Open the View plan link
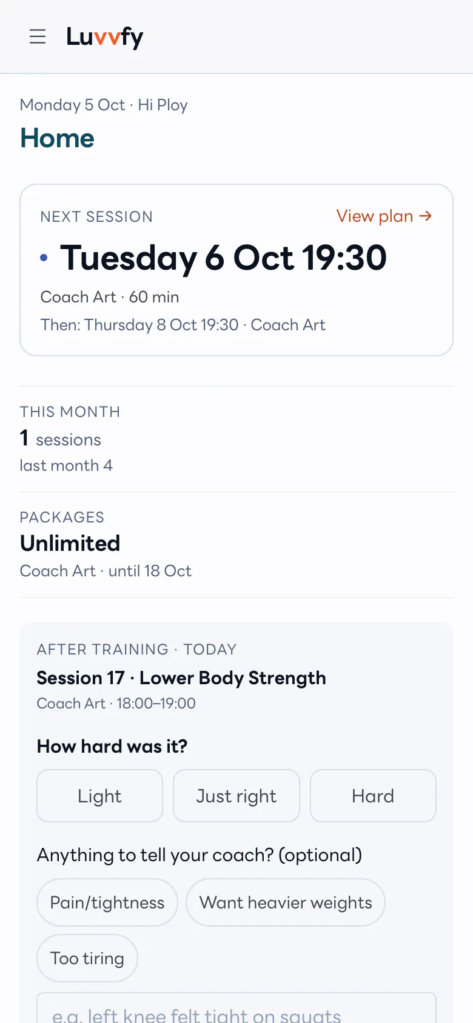Viewport: 473px width, 1023px height. [x=384, y=216]
